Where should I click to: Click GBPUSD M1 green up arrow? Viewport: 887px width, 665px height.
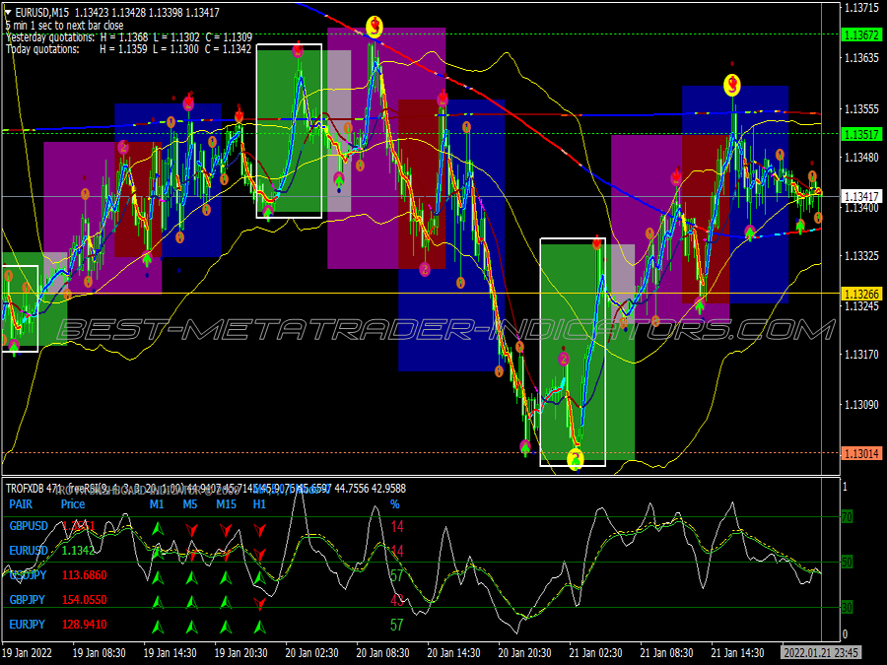point(158,529)
